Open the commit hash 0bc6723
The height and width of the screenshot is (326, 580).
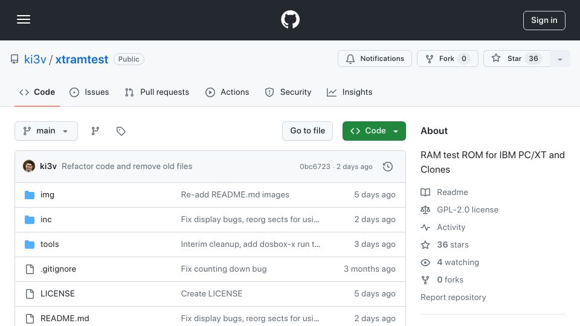tap(315, 167)
